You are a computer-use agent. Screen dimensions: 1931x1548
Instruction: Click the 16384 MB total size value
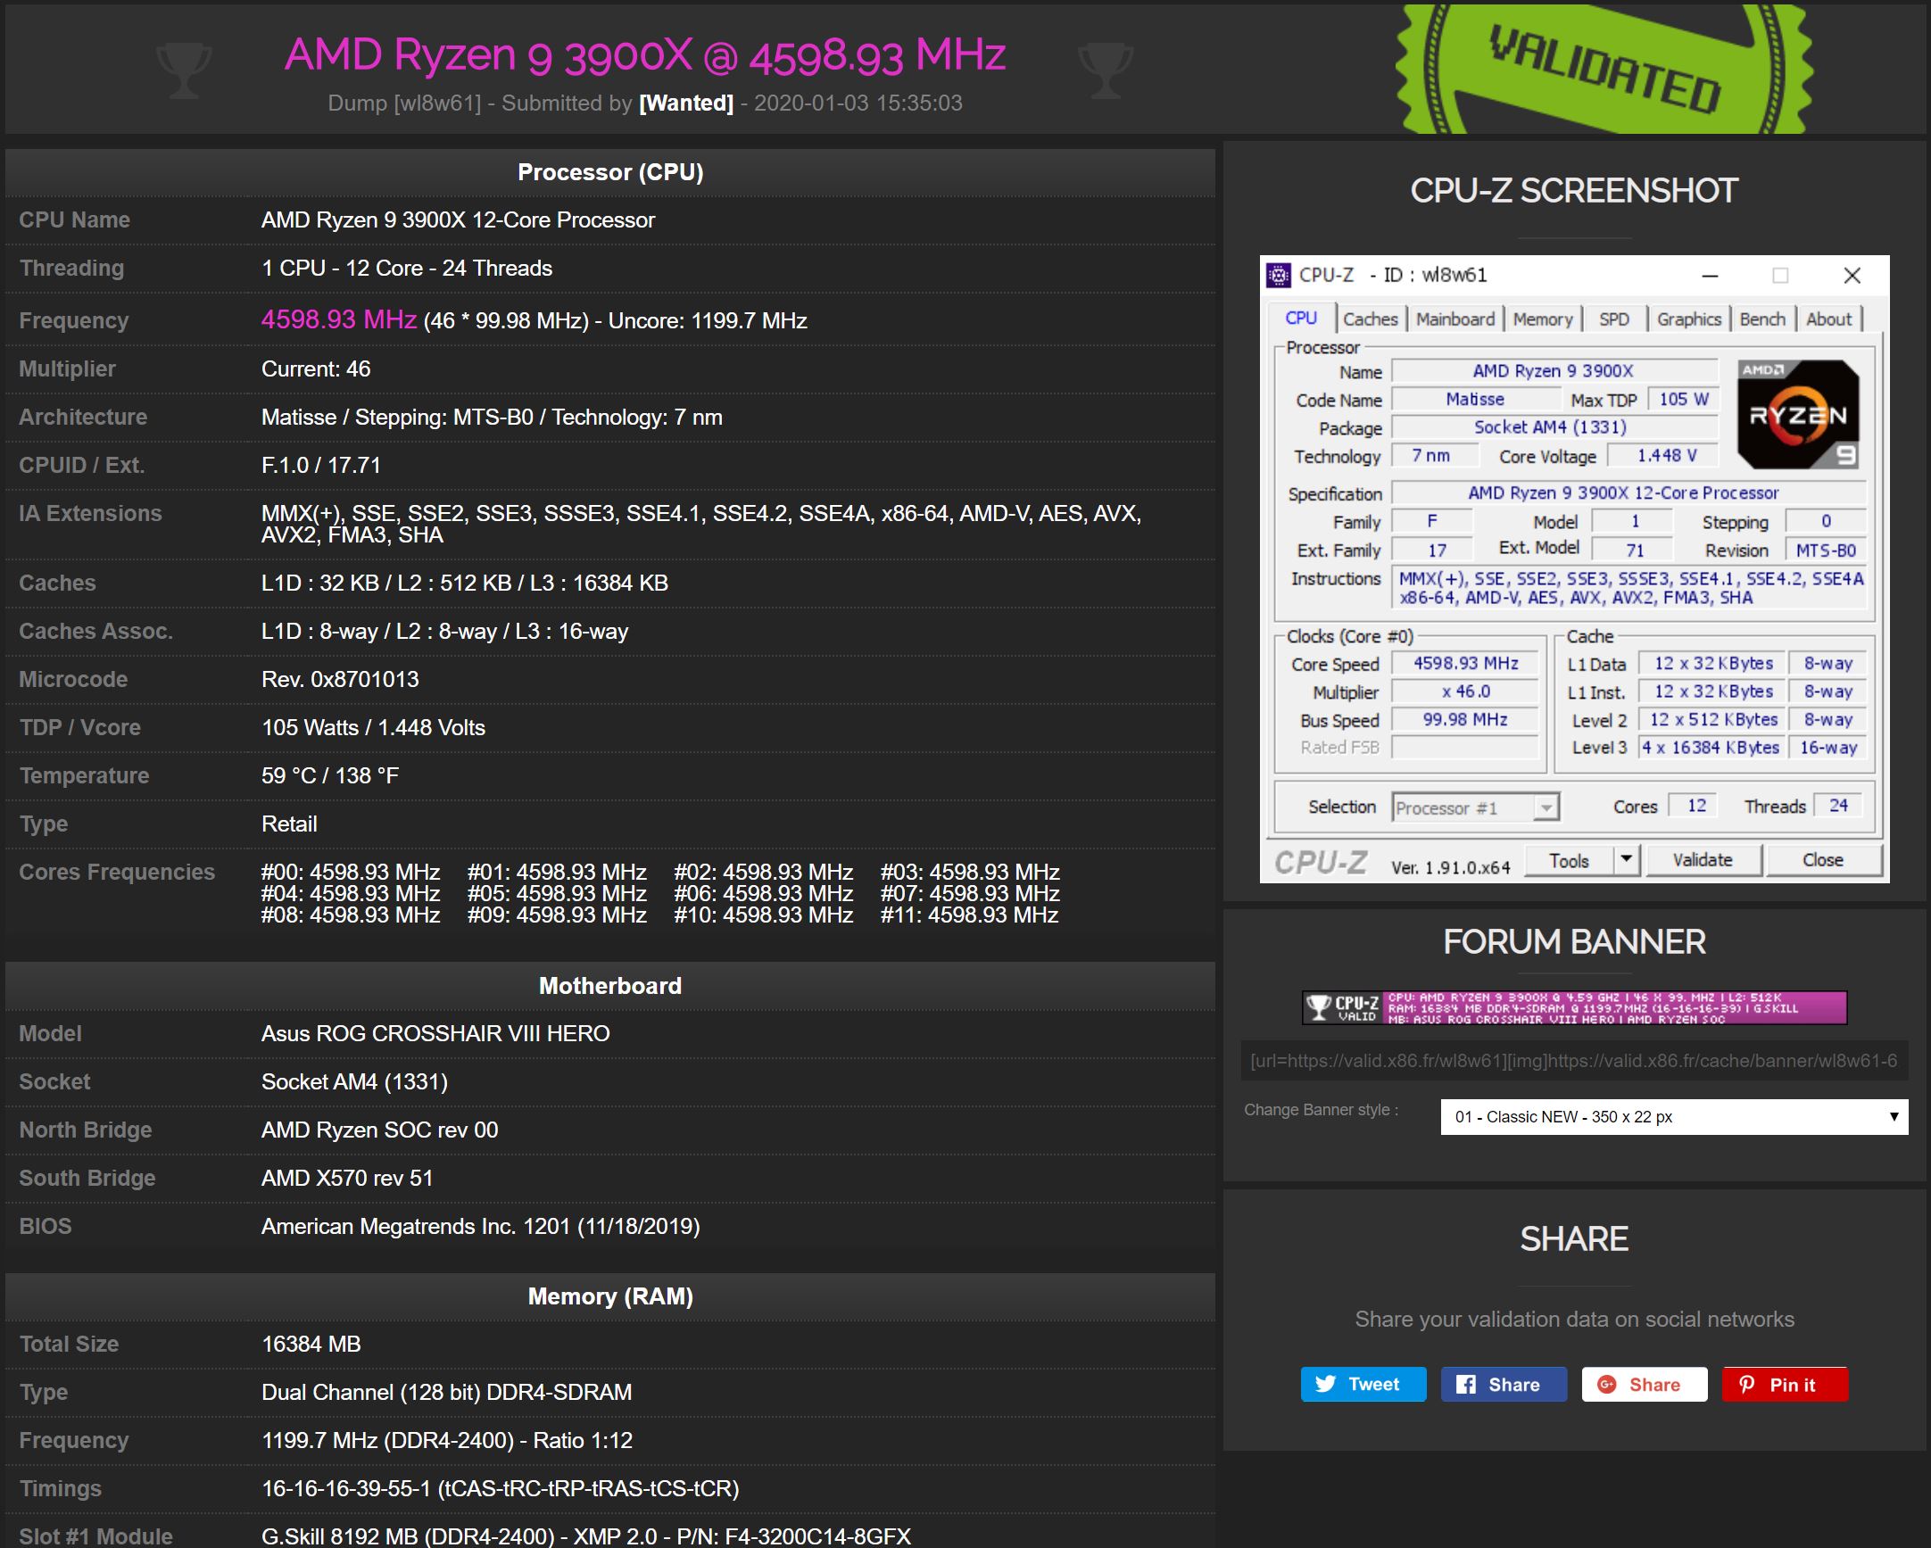[x=311, y=1344]
